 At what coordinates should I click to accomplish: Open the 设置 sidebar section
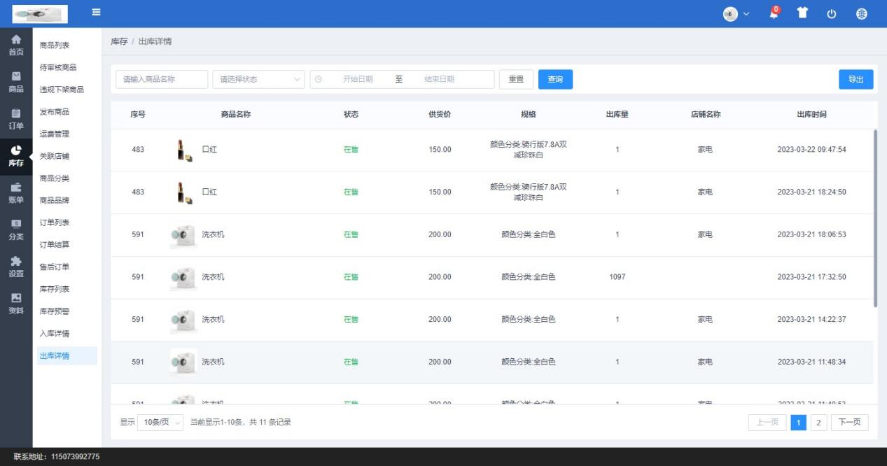(x=15, y=267)
